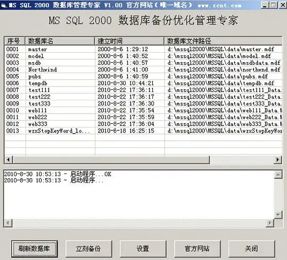
Task: Minimize the window
Action: 265,5
